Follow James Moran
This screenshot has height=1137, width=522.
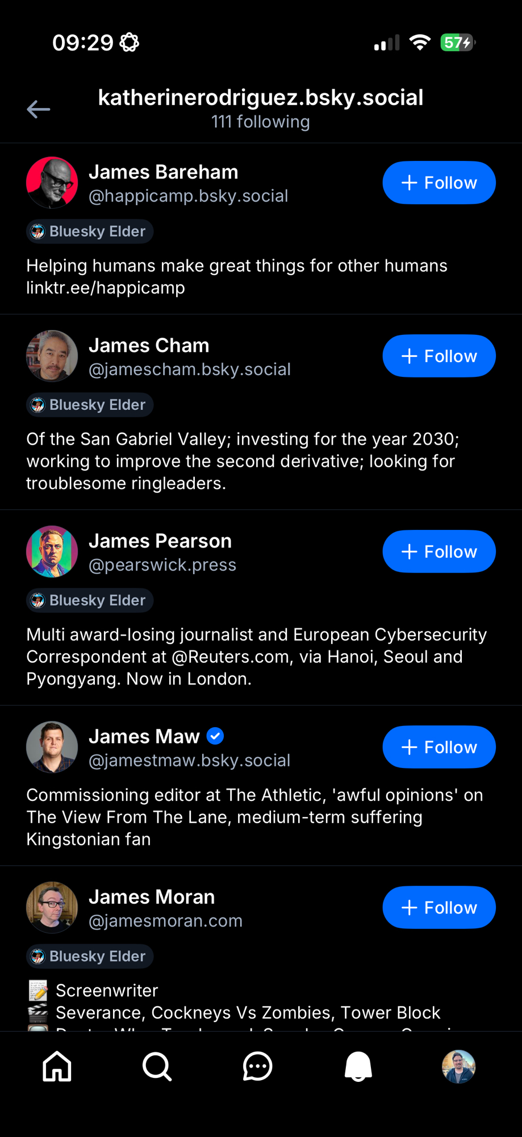point(439,907)
